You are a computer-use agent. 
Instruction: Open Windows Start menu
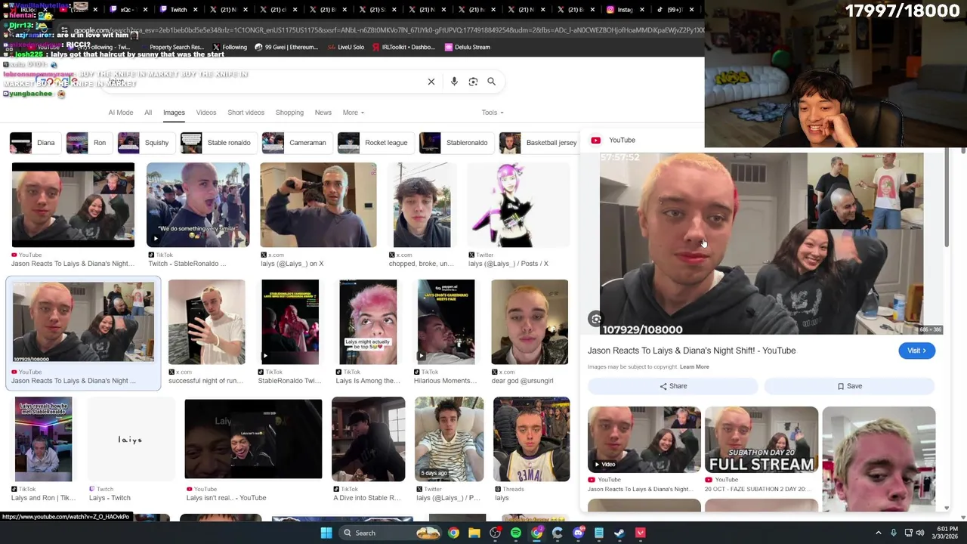point(326,533)
